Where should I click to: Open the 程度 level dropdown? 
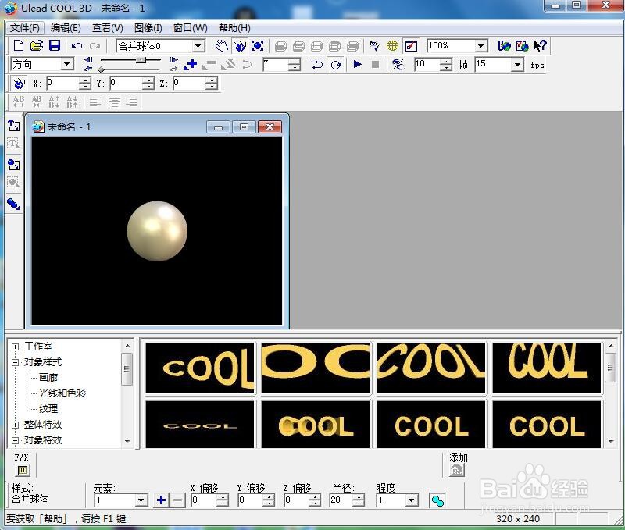(412, 500)
